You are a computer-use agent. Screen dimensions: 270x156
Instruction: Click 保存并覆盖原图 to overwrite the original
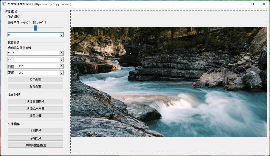tap(35, 145)
